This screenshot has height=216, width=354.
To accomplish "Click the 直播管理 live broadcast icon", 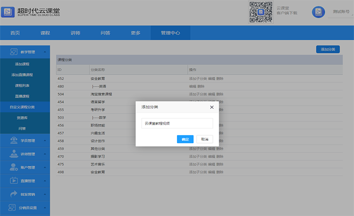I will pos(13,181).
